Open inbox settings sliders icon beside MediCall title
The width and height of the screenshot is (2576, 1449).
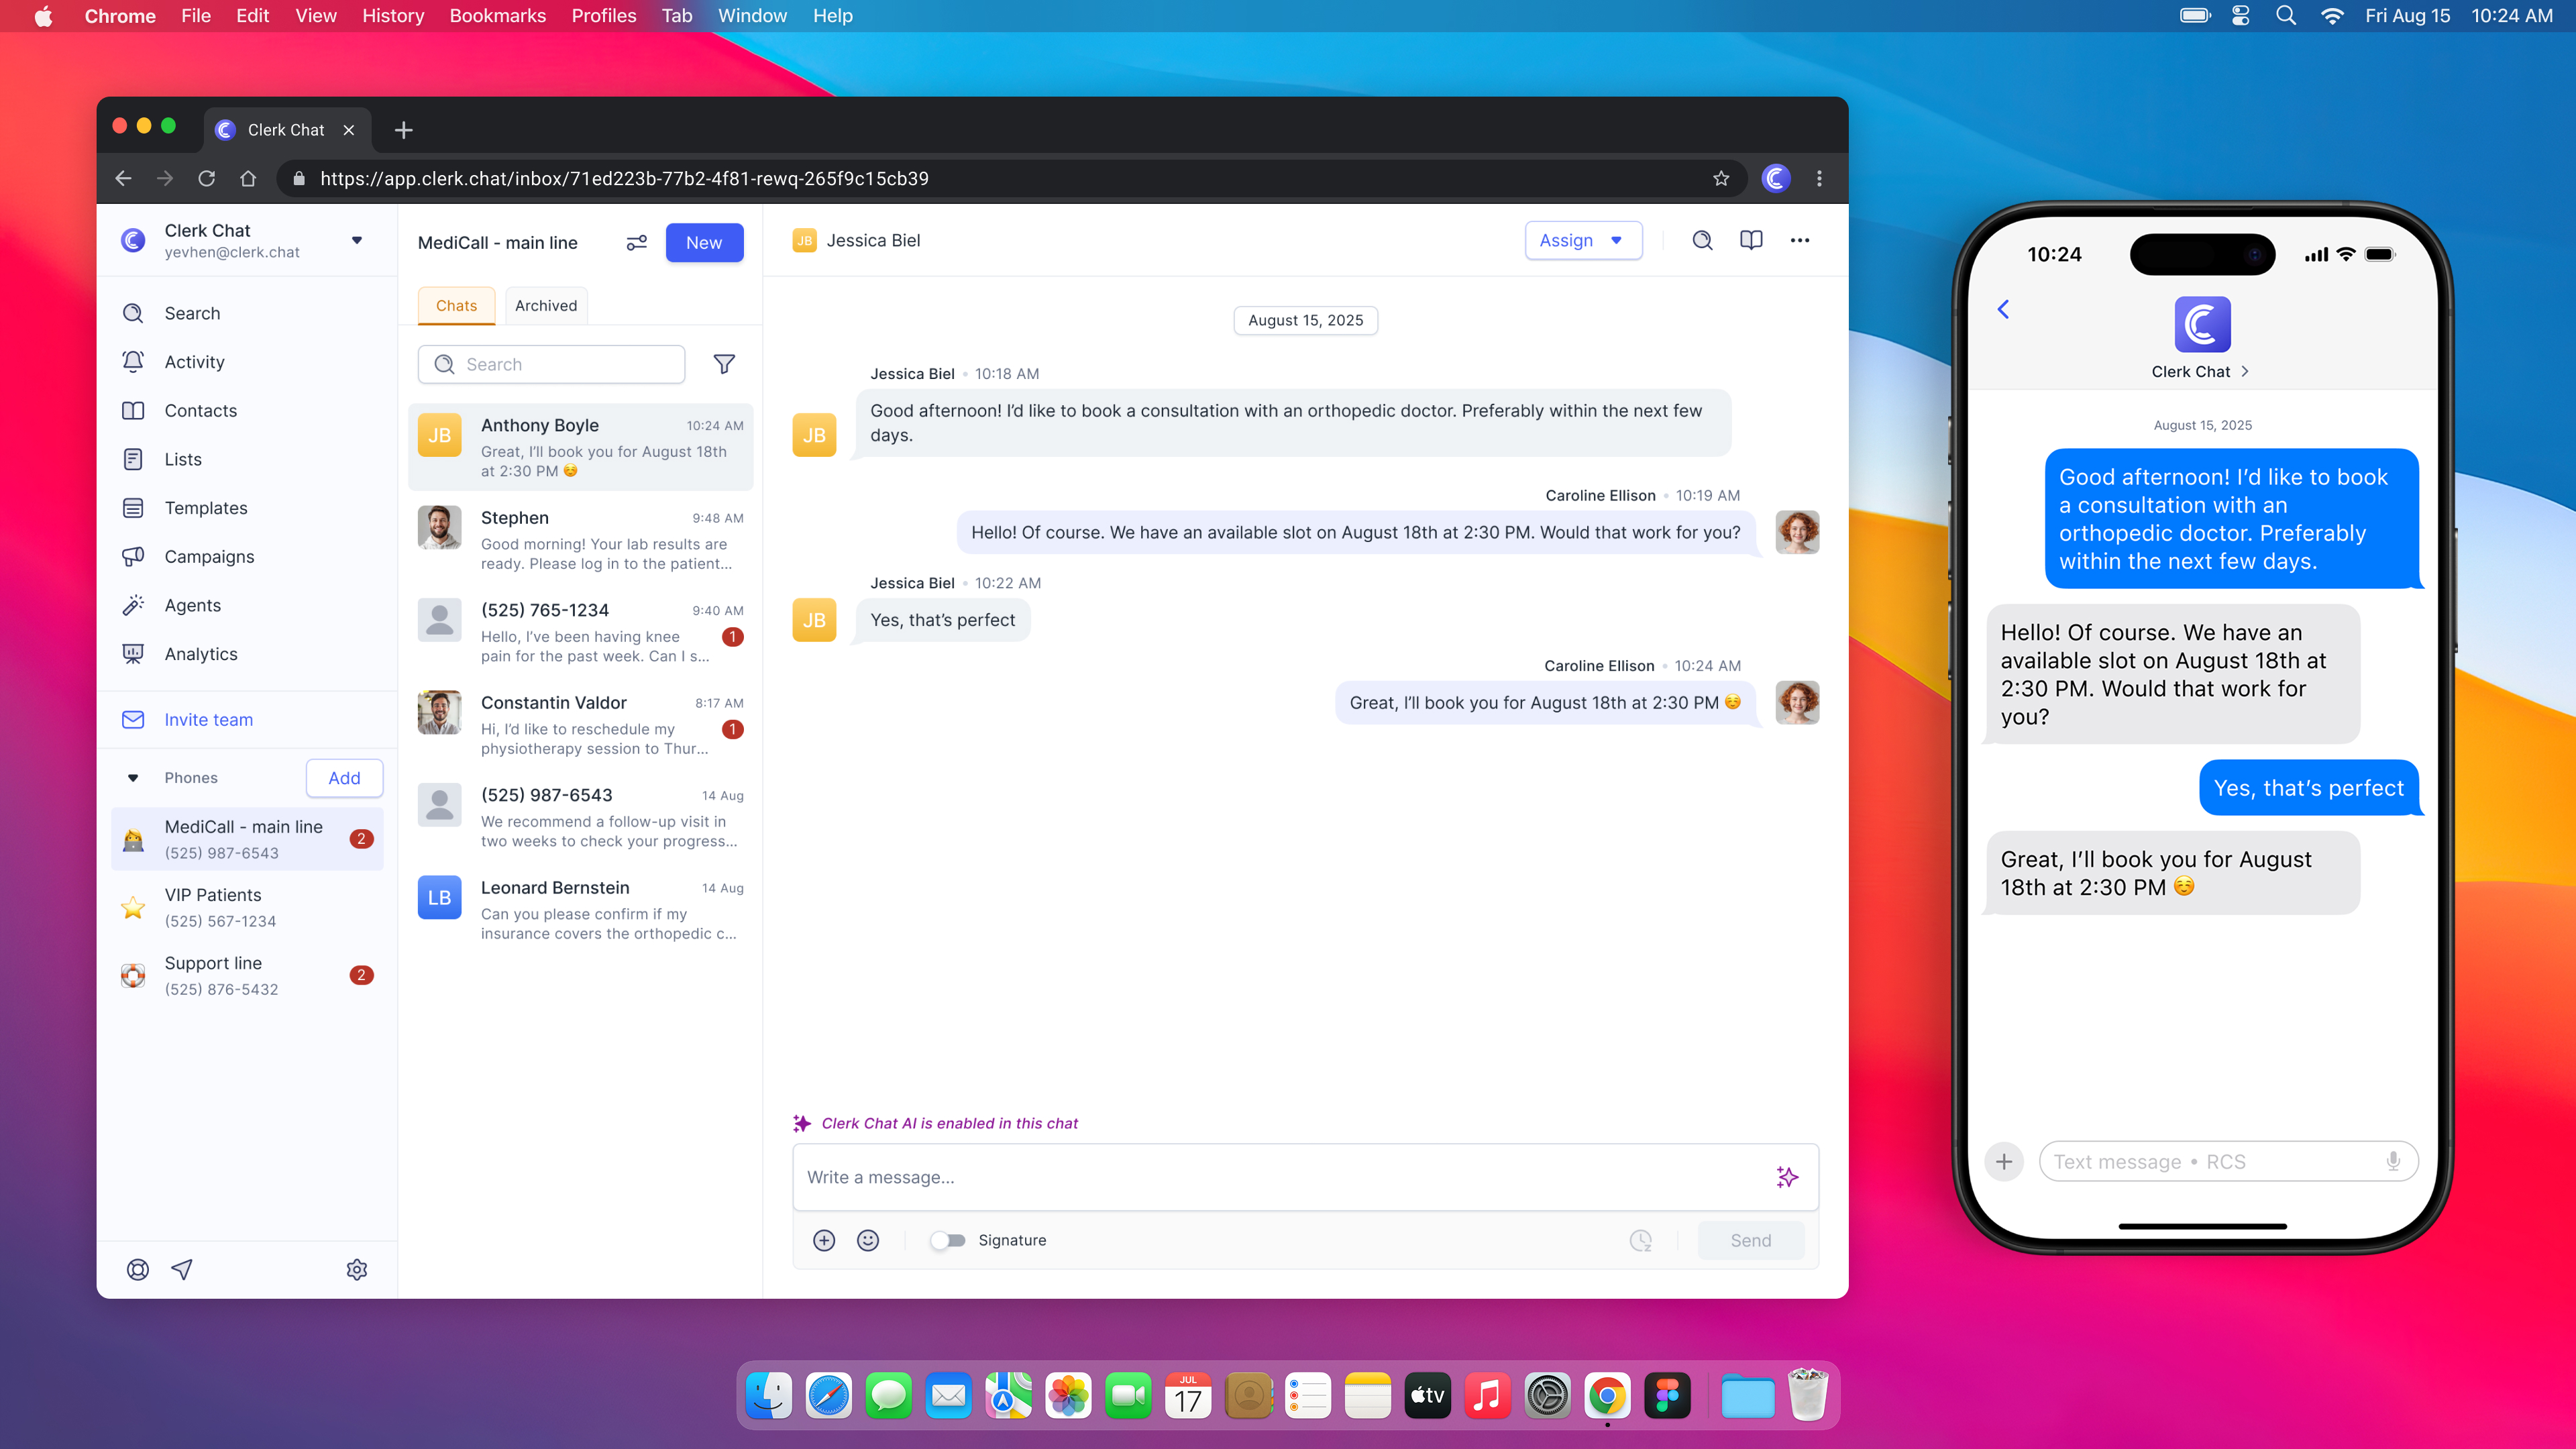636,243
